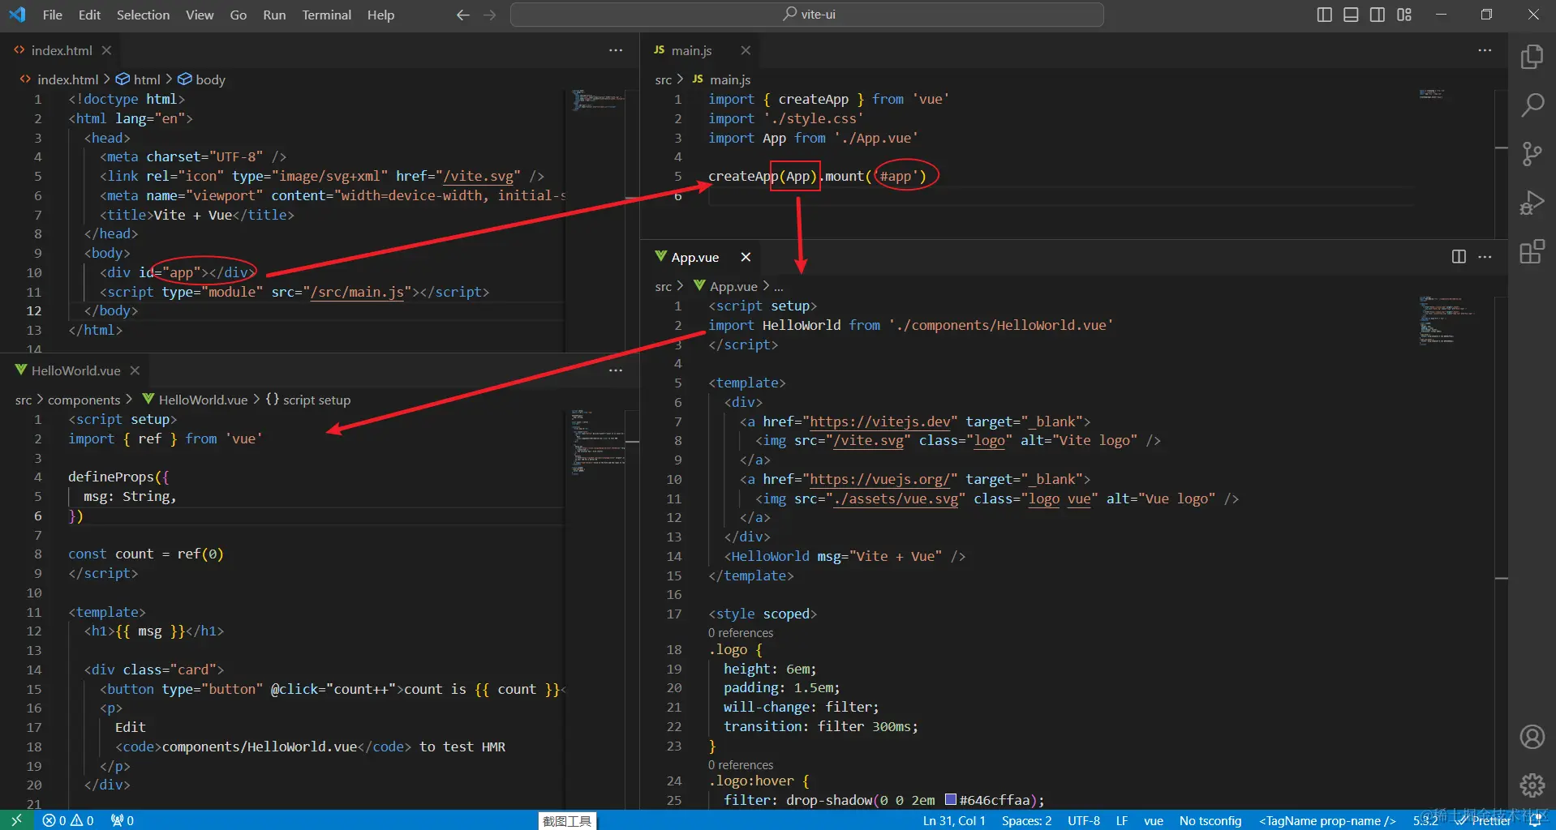Viewport: 1556px width, 830px height.
Task: Toggle the bottom panel layout button
Action: pyautogui.click(x=1351, y=15)
